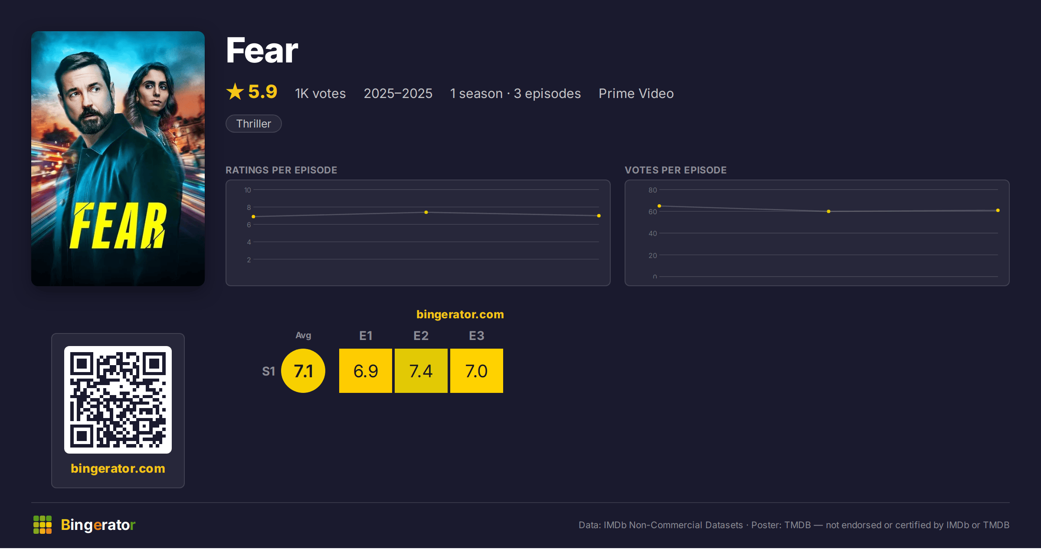
Task: Click the QR code image
Action: 118,400
